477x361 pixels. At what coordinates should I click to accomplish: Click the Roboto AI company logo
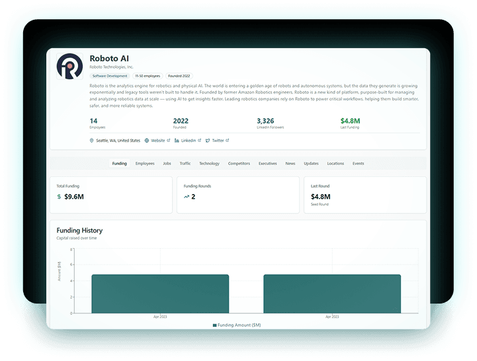click(69, 66)
